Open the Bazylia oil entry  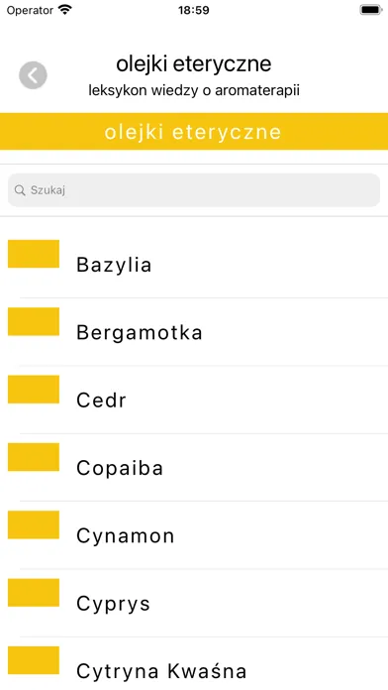(x=194, y=264)
